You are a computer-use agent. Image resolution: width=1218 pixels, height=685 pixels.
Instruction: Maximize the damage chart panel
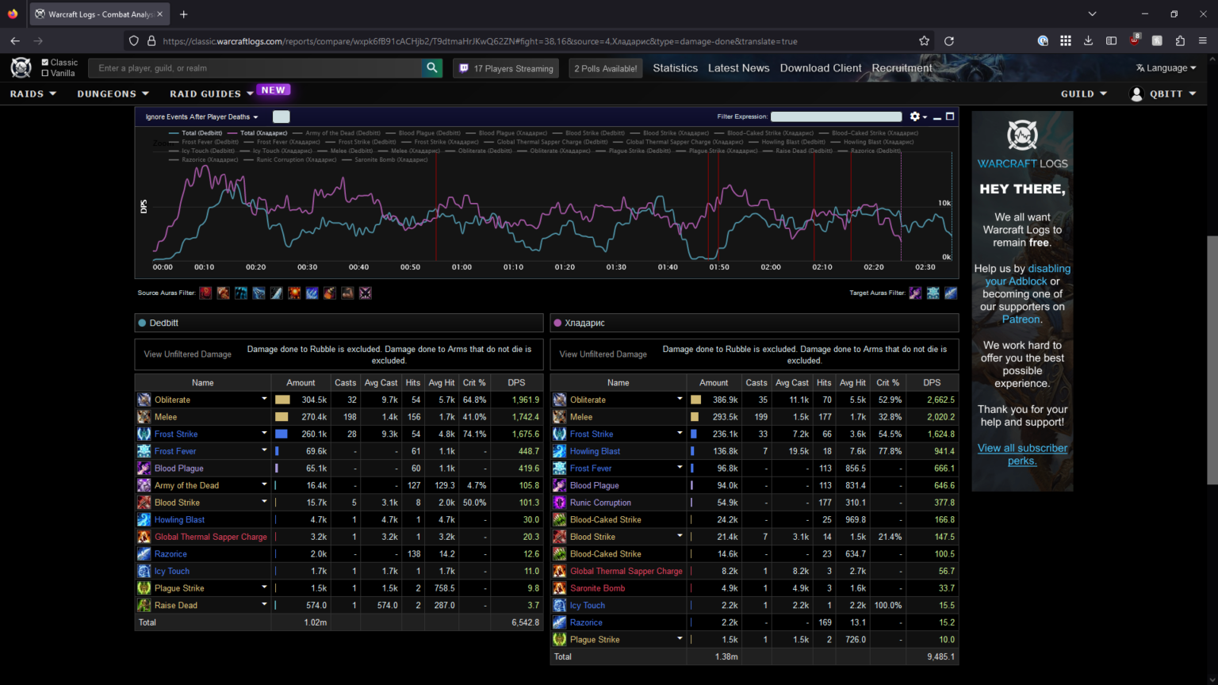[950, 117]
